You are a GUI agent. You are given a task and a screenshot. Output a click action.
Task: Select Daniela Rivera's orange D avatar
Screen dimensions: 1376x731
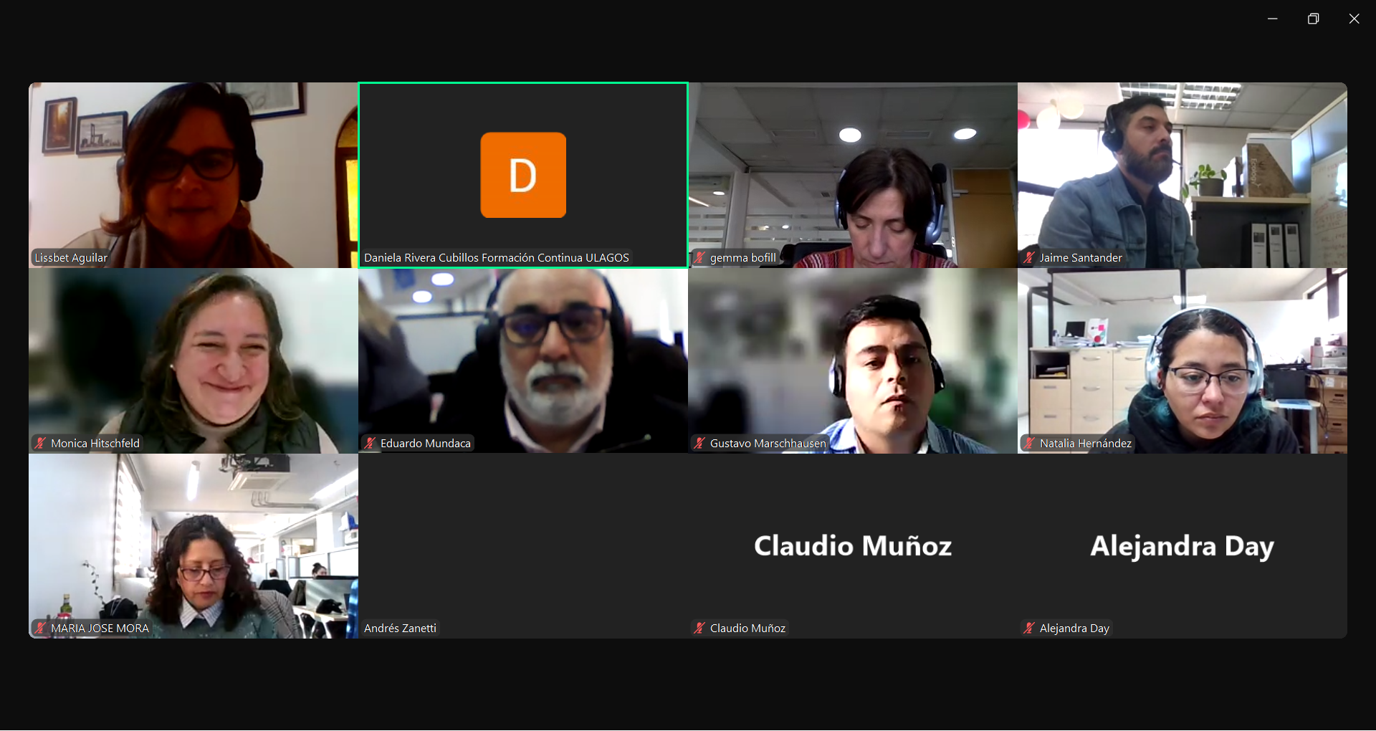click(523, 175)
